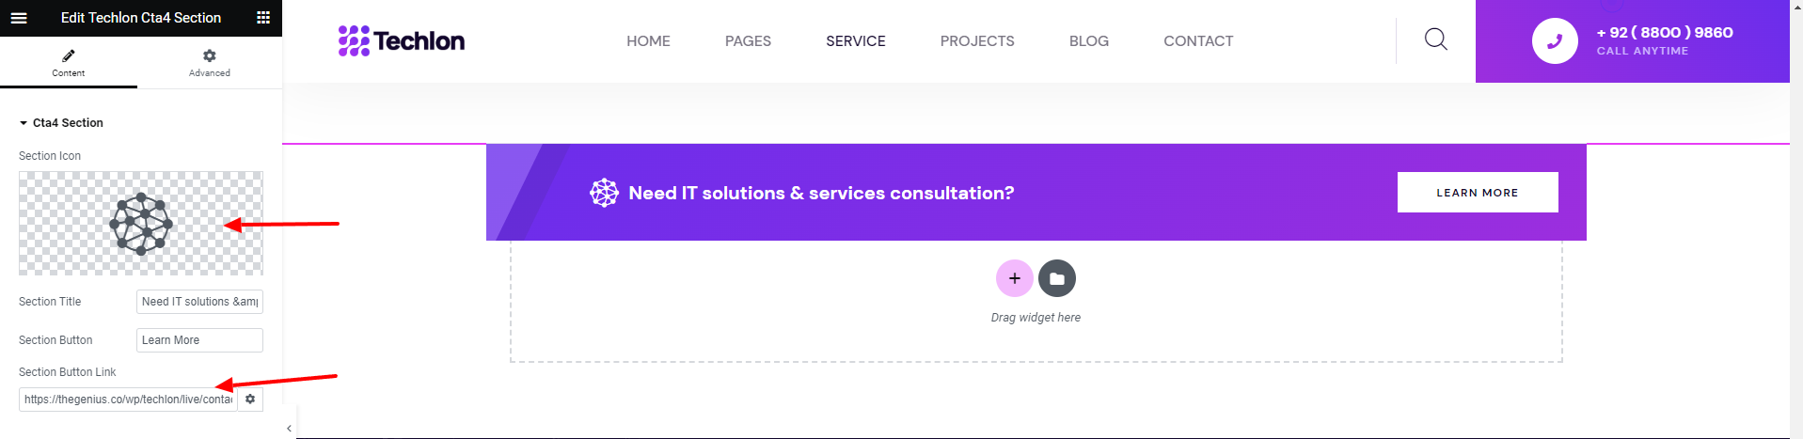Click the LEARN MORE button
Screen dimensions: 1803x439
click(x=1477, y=193)
